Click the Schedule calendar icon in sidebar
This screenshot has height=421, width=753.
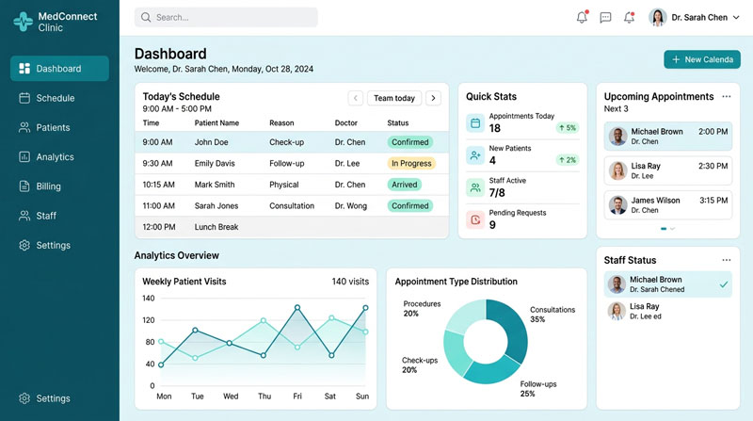pyautogui.click(x=24, y=98)
